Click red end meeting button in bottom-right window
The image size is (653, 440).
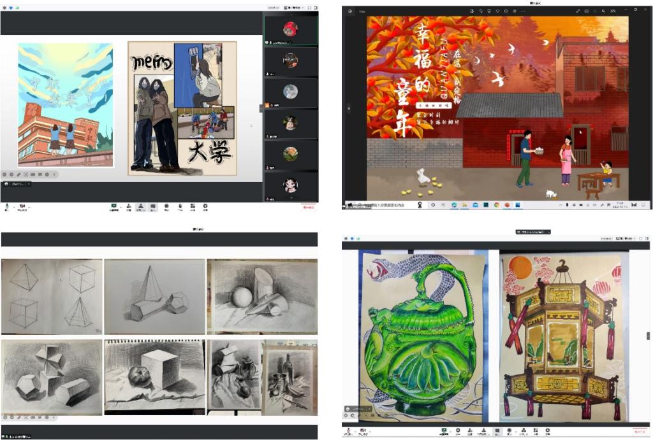coord(640,432)
